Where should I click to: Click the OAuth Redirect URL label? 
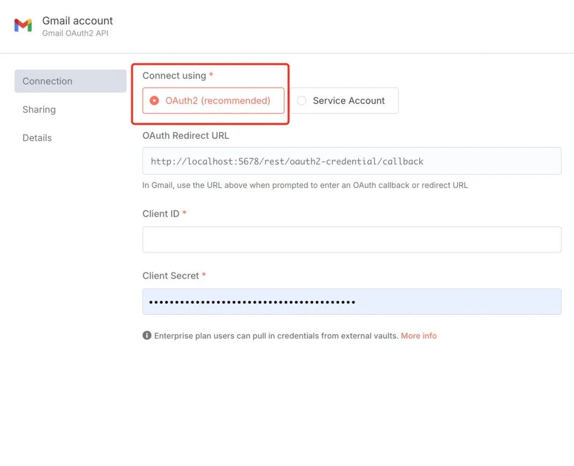185,136
